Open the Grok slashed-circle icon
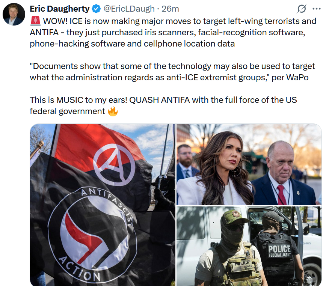 point(302,9)
